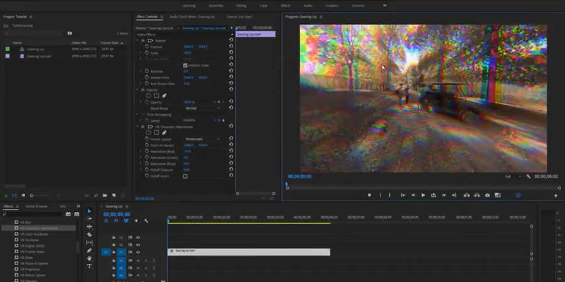Switch to the Media Browser tab
The image size is (565, 282).
[36, 206]
